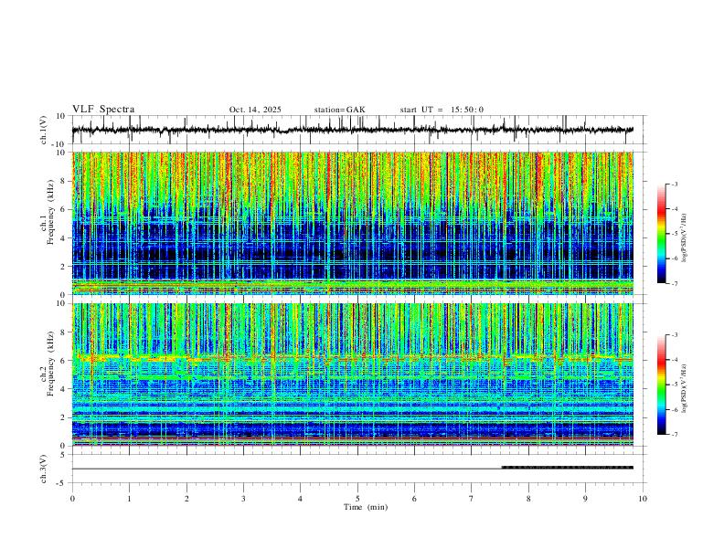Click the time axis tick label '0'

(72, 499)
